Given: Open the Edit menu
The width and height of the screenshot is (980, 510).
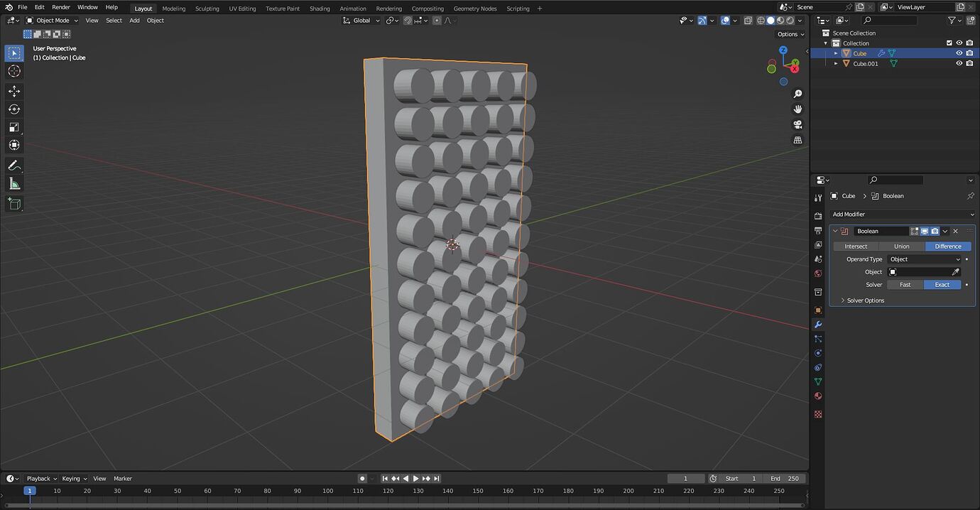Looking at the screenshot, I should pyautogui.click(x=40, y=7).
